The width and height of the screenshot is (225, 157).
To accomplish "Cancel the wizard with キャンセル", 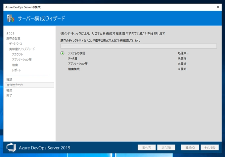I will [x=210, y=147].
